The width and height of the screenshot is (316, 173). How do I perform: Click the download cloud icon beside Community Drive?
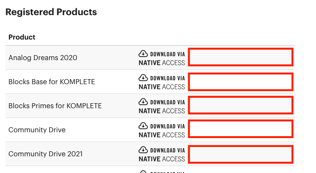(143, 126)
